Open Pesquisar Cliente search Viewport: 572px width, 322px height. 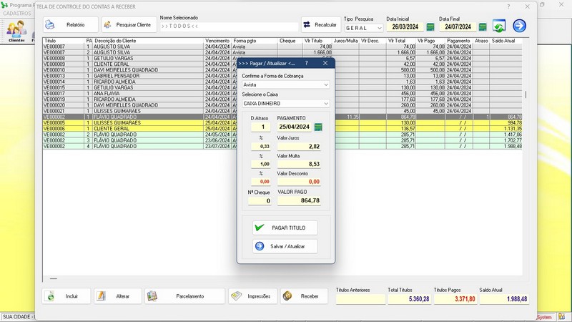[x=129, y=24]
